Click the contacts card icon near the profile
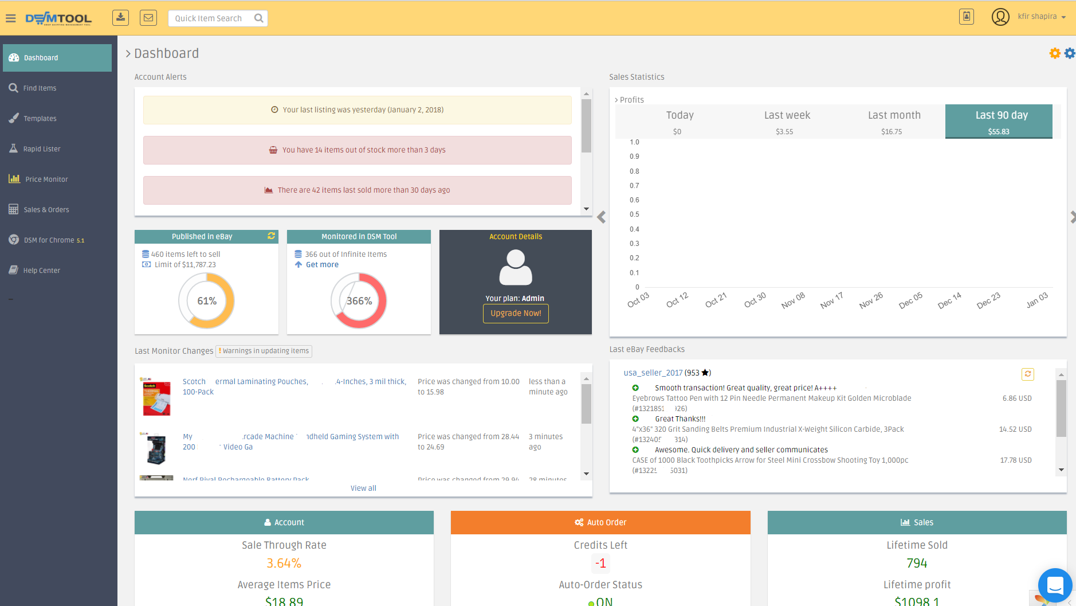The image size is (1076, 606). 967,17
